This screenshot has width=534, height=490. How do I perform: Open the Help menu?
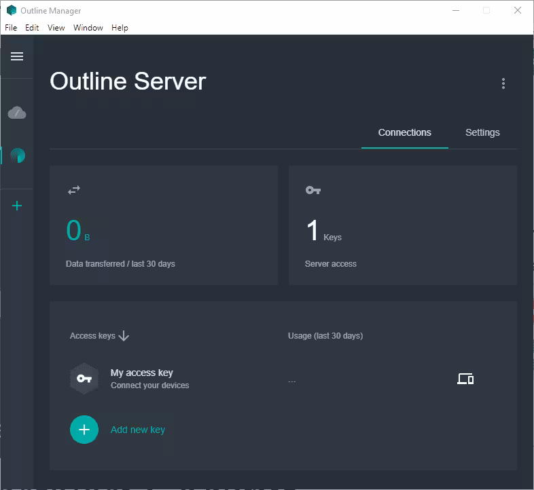120,28
